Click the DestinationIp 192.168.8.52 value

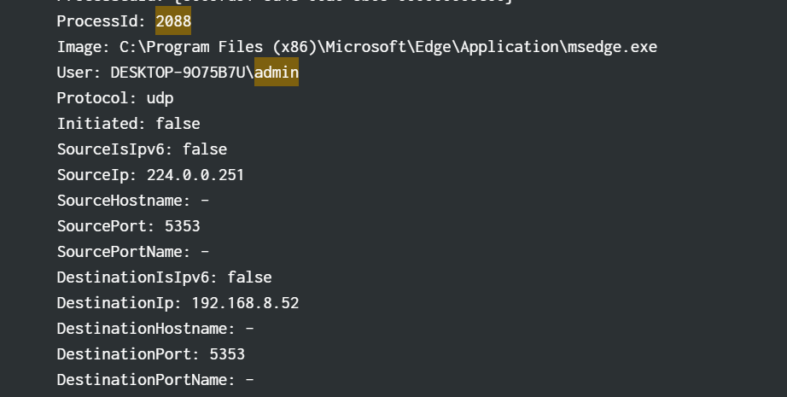pyautogui.click(x=246, y=302)
